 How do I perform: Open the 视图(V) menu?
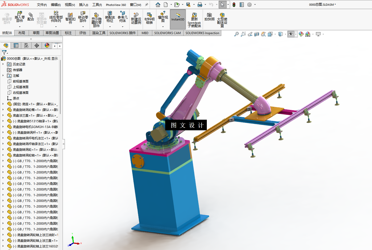pyautogui.click(x=70, y=5)
